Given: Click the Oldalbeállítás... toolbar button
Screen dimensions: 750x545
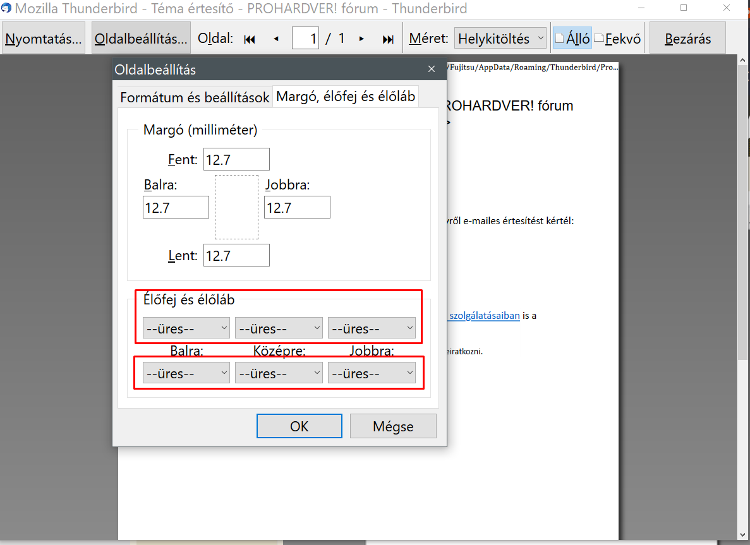Looking at the screenshot, I should pyautogui.click(x=141, y=39).
